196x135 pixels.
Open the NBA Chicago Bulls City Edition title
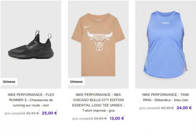pyautogui.click(x=98, y=103)
